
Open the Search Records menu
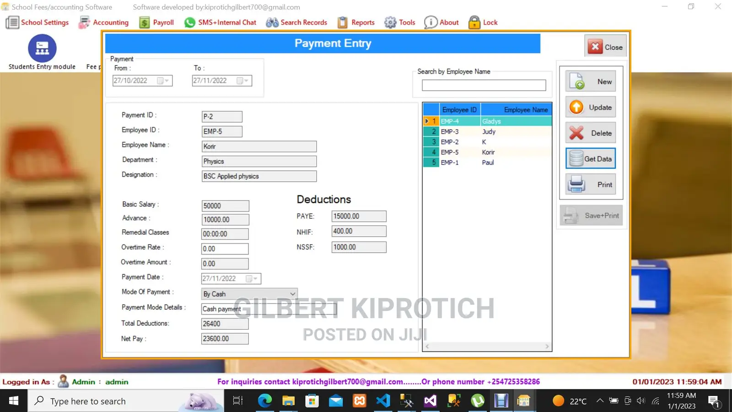(x=296, y=22)
